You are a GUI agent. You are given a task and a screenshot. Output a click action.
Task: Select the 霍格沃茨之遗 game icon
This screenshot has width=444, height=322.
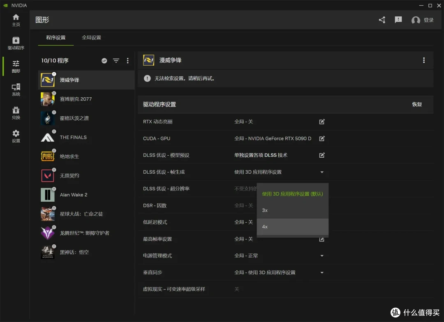[x=48, y=118]
